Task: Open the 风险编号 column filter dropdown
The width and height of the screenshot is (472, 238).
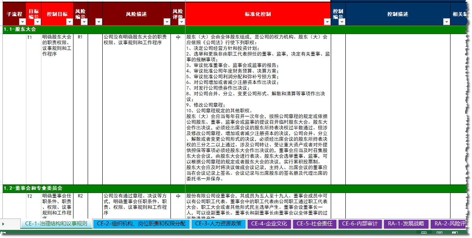Action: pos(84,22)
